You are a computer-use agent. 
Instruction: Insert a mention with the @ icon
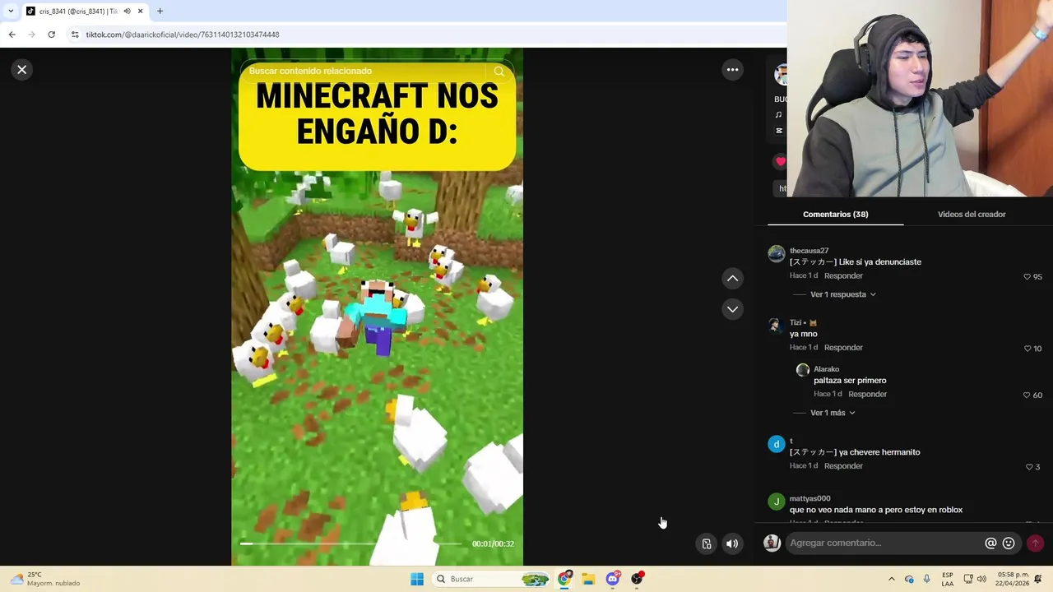pos(990,543)
